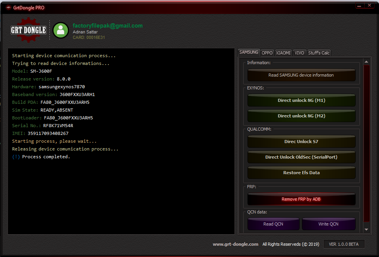This screenshot has height=257, width=379.
Task: Click the green user avatar icon
Action: (x=61, y=30)
